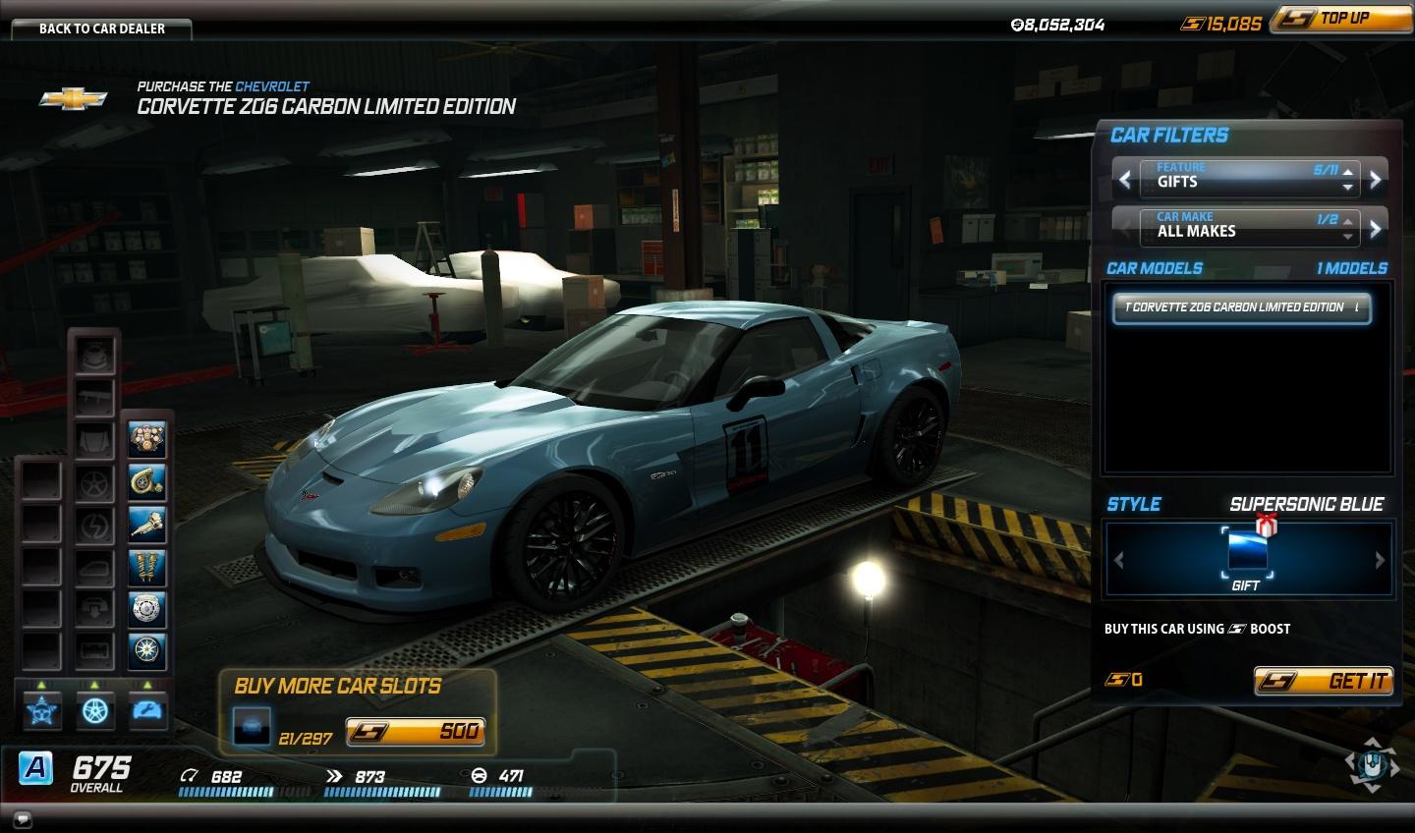1415x833 pixels.
Task: Select the transmission part slot
Action: click(x=146, y=525)
